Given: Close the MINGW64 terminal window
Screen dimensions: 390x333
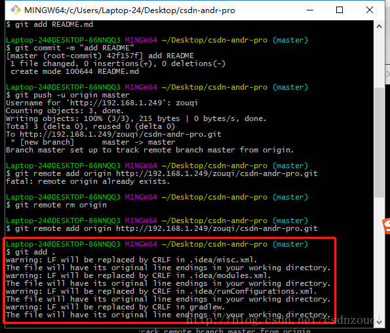Looking at the screenshot, I should [370, 10].
